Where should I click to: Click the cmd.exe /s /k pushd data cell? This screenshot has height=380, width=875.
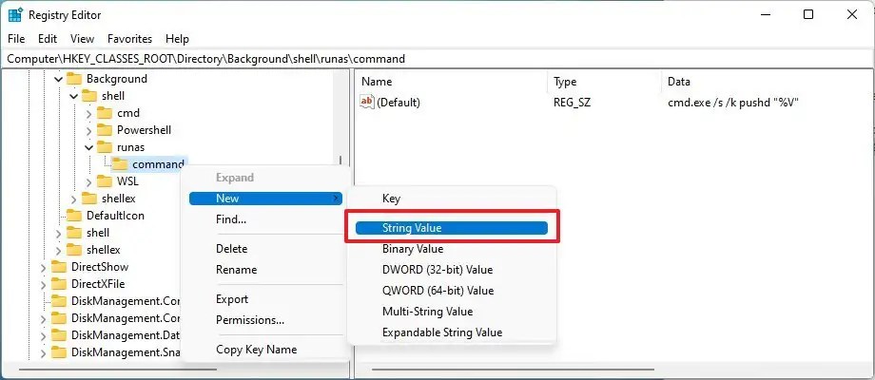[x=734, y=103]
